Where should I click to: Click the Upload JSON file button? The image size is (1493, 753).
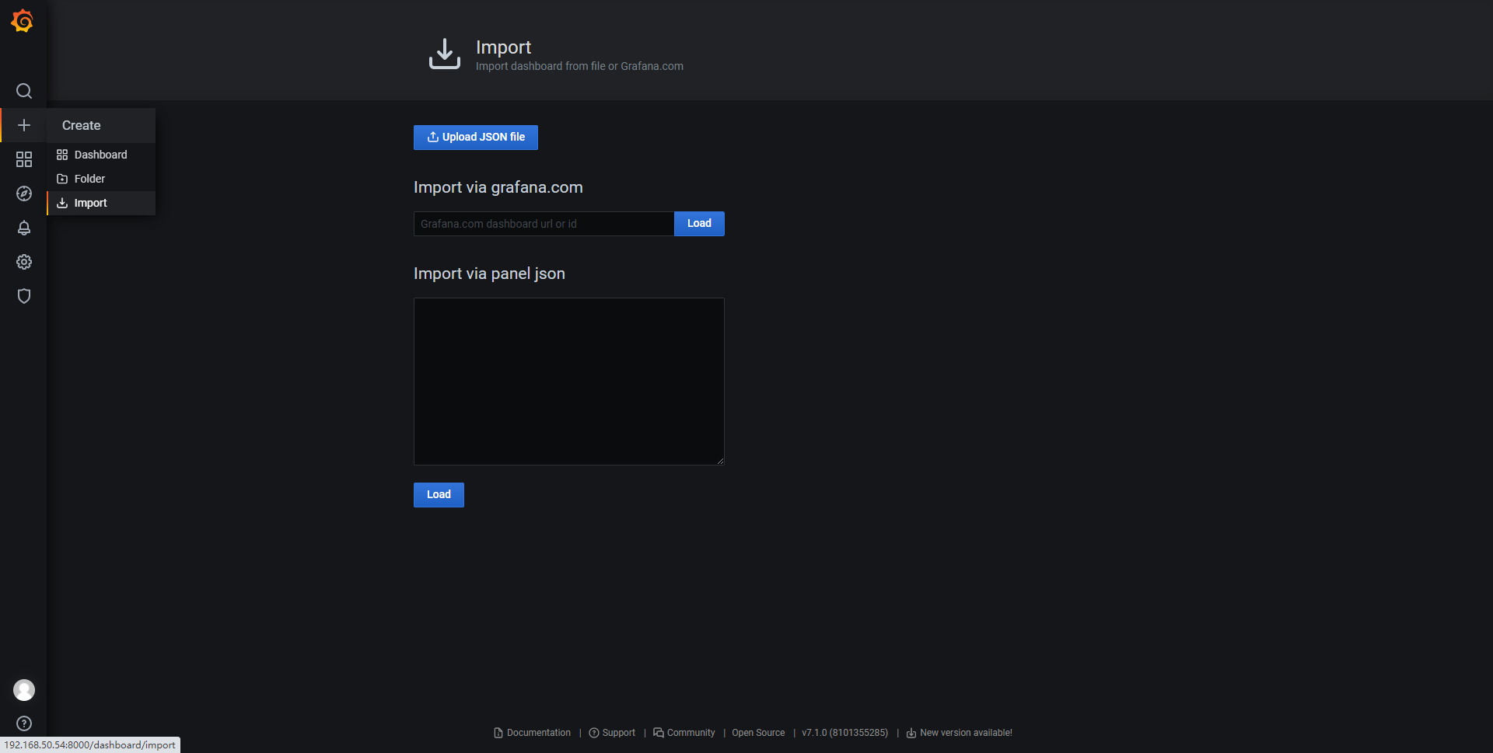coord(475,137)
